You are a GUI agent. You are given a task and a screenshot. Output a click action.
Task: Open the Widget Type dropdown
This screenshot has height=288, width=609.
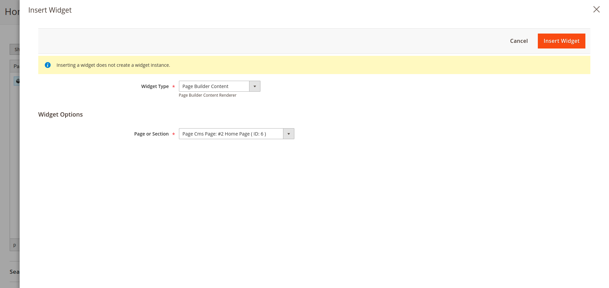point(220,86)
